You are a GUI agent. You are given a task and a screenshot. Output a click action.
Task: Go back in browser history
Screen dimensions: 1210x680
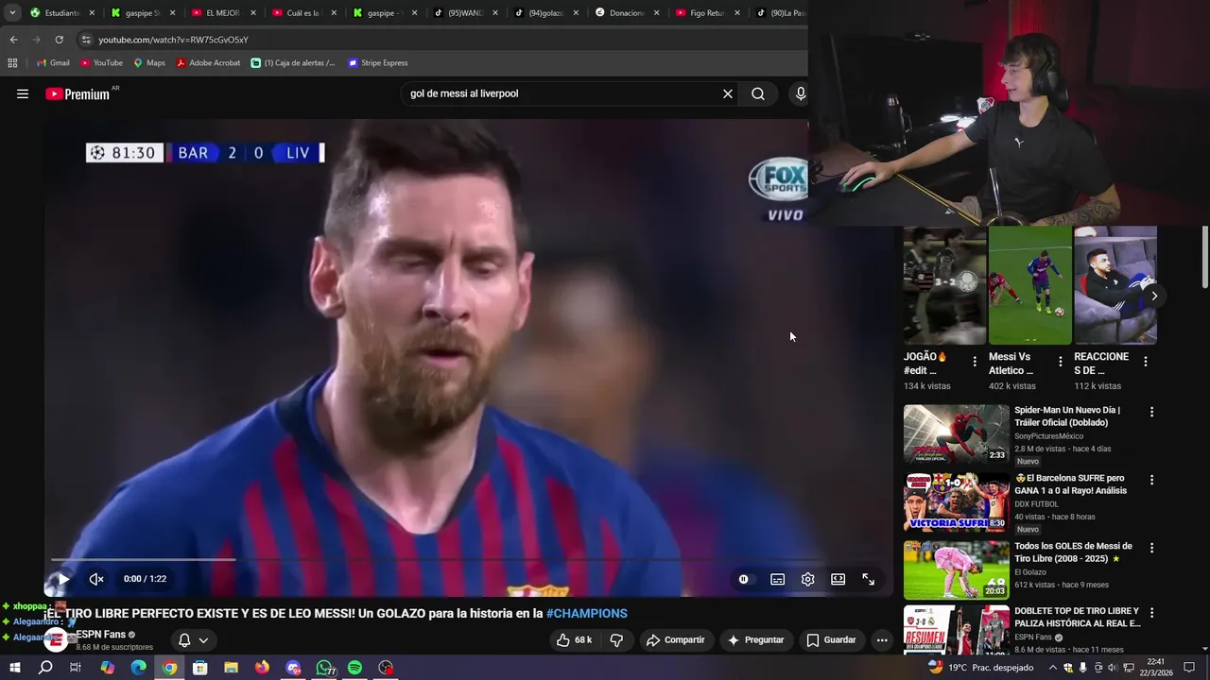[x=13, y=40]
